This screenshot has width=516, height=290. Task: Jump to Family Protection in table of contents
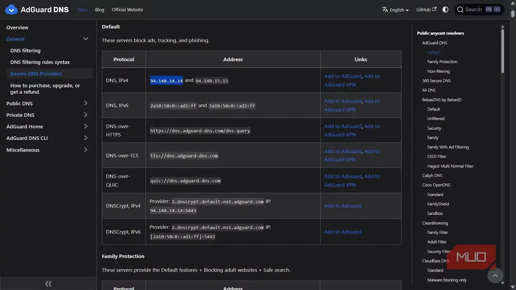442,62
